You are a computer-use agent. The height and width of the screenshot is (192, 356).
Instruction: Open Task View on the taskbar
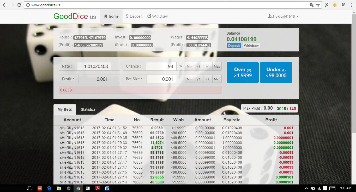pyautogui.click(x=30, y=188)
